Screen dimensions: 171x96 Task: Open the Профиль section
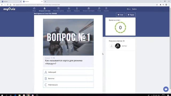coord(77,9)
